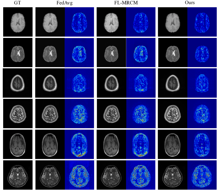View FL-MRCM error heatmap in the third row

tap(141, 83)
